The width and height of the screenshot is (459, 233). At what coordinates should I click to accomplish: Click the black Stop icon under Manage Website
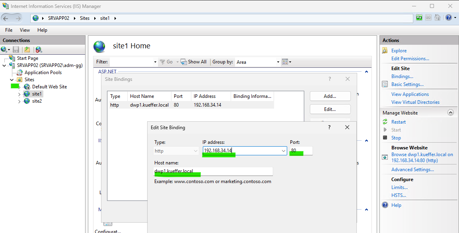(385, 138)
